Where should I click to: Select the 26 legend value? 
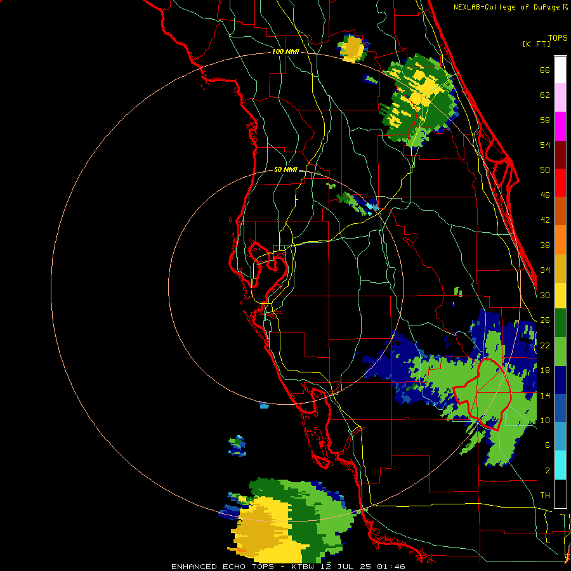(x=545, y=320)
